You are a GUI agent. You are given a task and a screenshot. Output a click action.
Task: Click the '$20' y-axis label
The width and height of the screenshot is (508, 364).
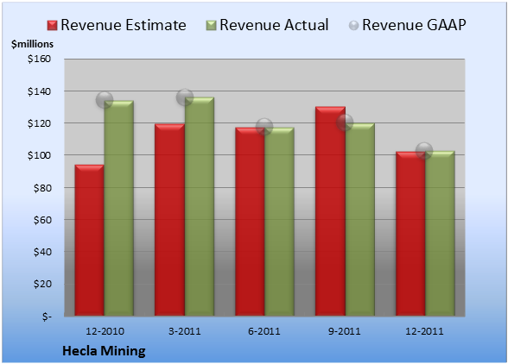coord(42,284)
